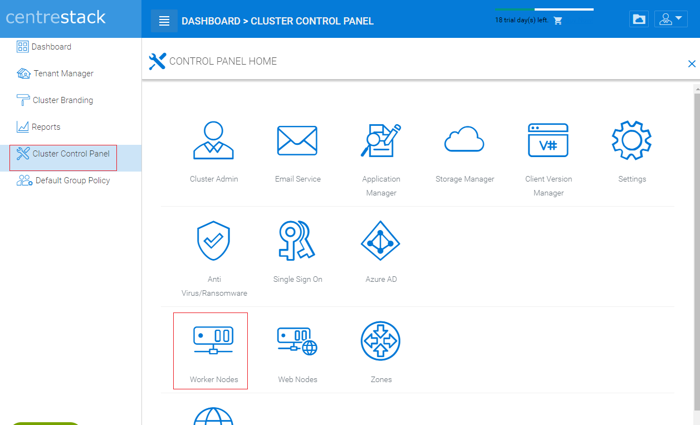Open the Settings gear icon
This screenshot has width=700, height=425.
coord(632,140)
